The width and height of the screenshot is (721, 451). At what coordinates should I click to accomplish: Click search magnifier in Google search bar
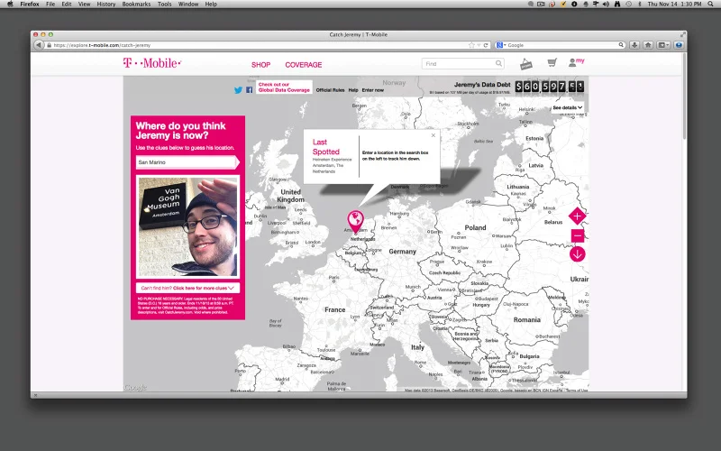[x=621, y=45]
